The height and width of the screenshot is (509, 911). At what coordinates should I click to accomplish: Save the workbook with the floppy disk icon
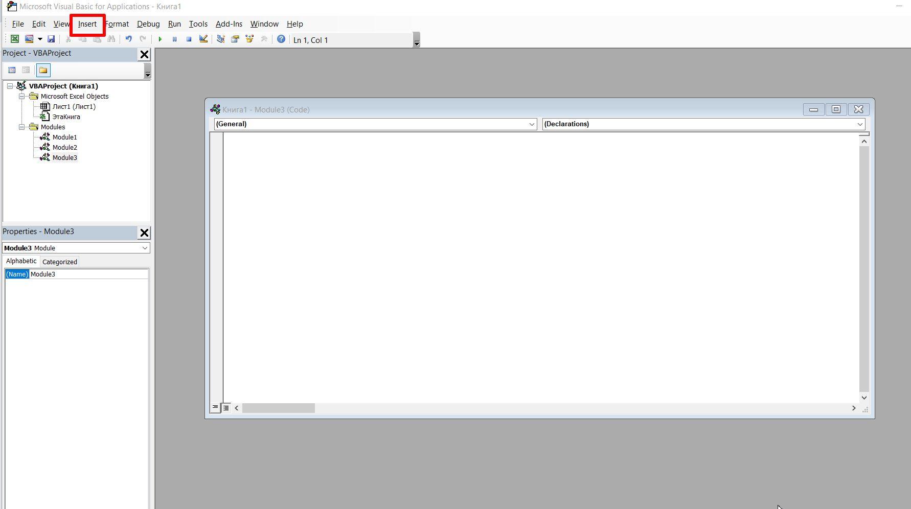pos(51,39)
